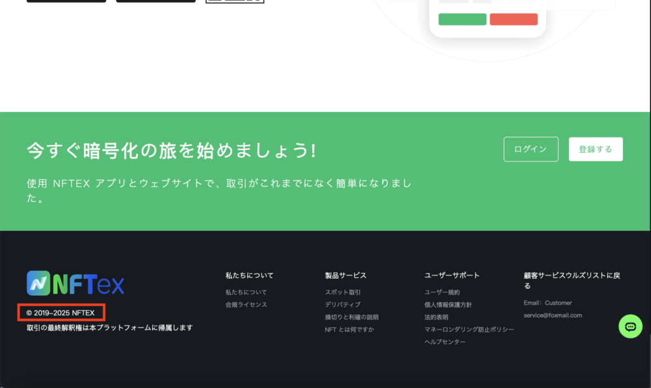Viewport: 651px width, 388px height.
Task: Click green button in phone mockup
Action: tap(462, 19)
